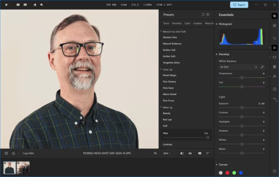
Task: Click the add preset circle icon
Action: coord(208,15)
